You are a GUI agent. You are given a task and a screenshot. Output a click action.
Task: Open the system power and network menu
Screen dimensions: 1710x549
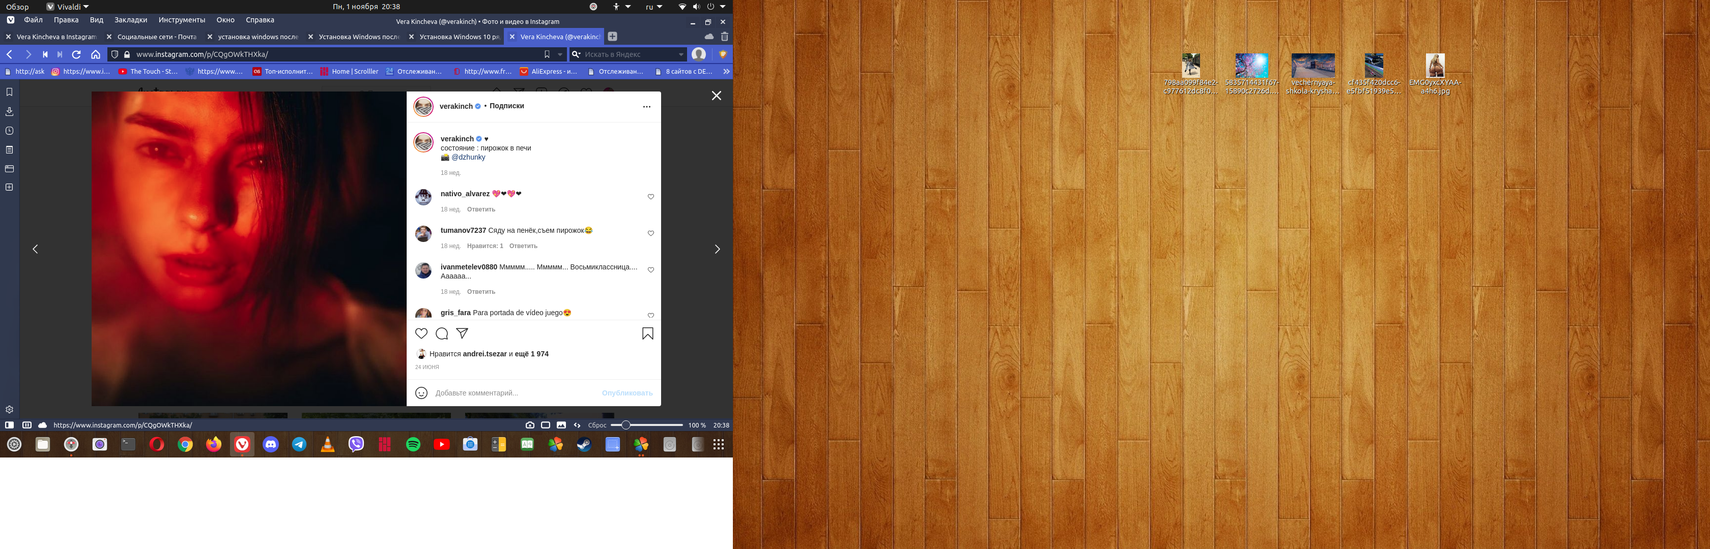[702, 7]
